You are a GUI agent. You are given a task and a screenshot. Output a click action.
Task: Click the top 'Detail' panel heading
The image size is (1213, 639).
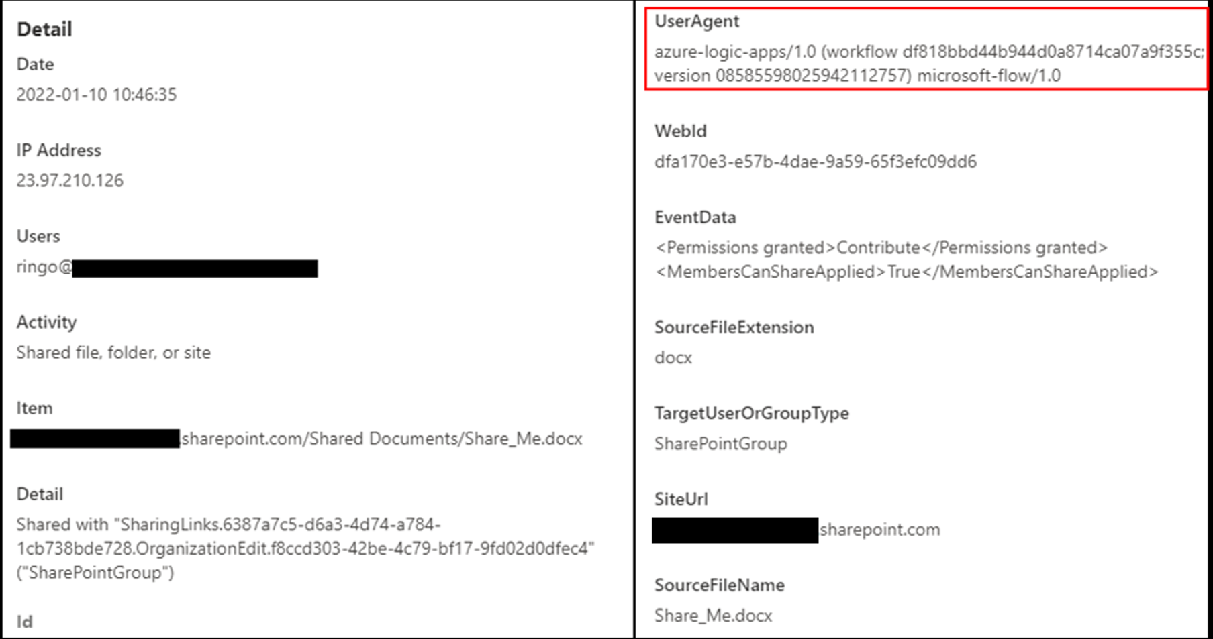click(x=44, y=30)
